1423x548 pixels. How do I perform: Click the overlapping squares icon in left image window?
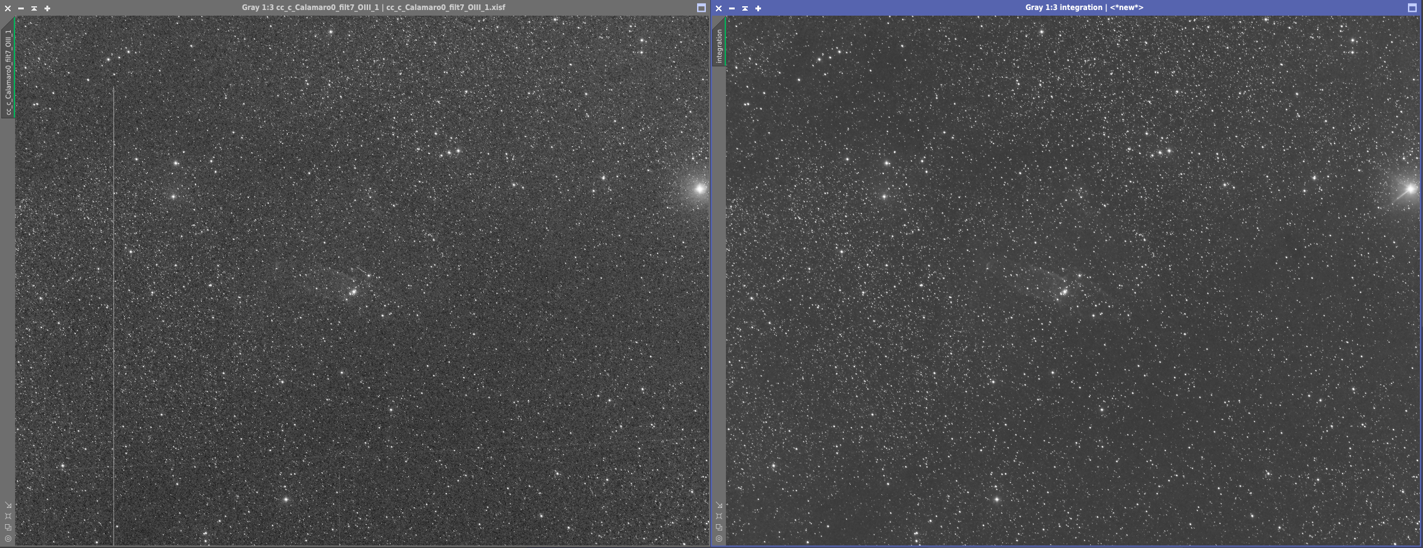tap(8, 527)
